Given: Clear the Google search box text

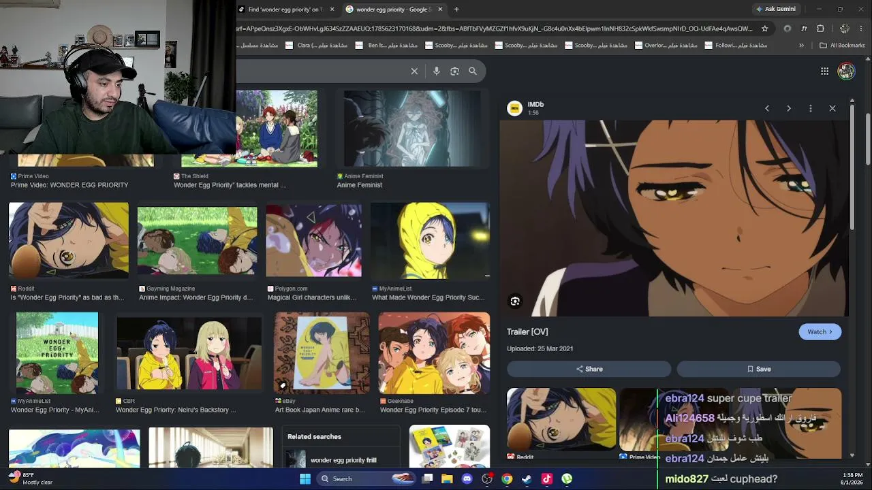Looking at the screenshot, I should tap(414, 71).
